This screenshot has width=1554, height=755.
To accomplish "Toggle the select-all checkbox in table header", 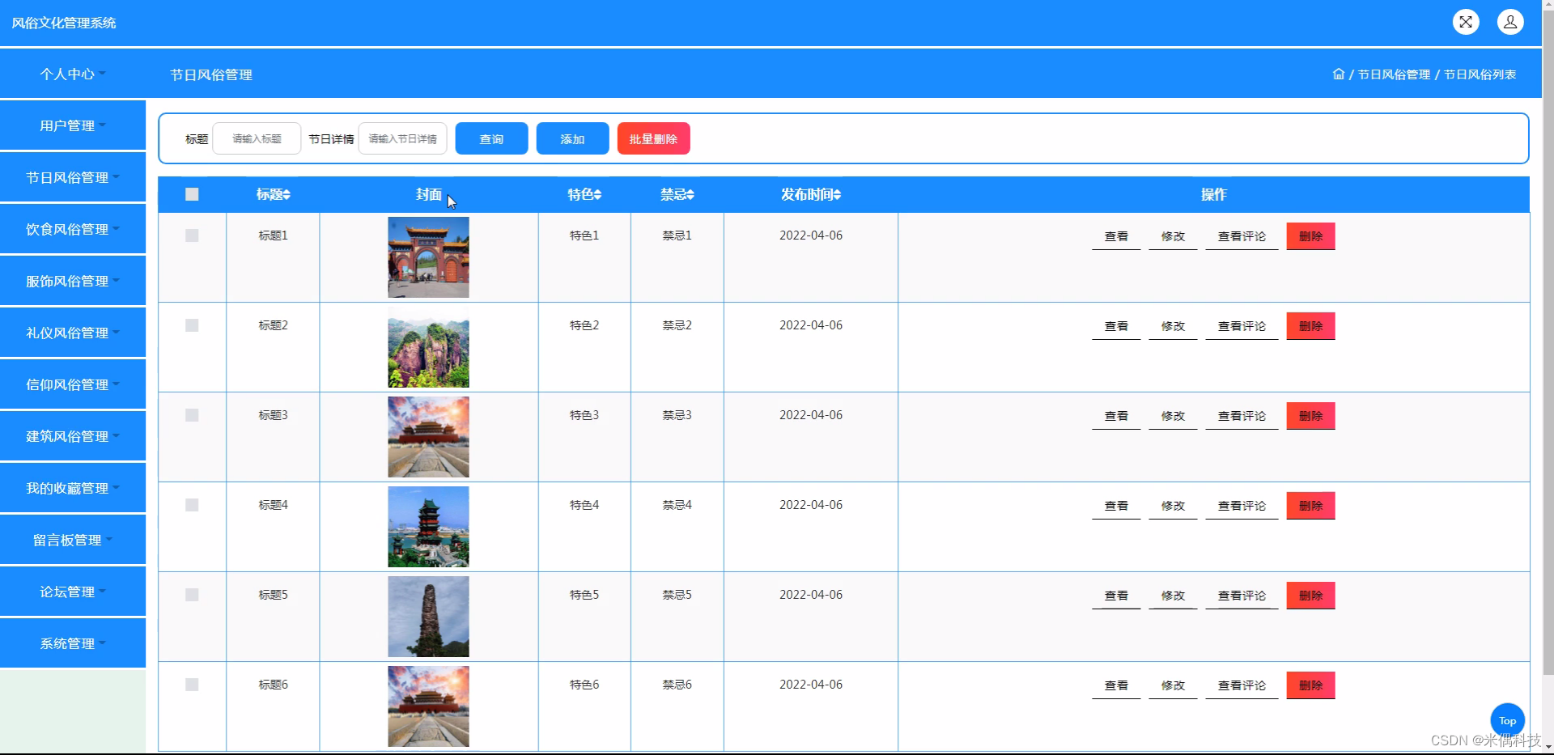I will 192,194.
